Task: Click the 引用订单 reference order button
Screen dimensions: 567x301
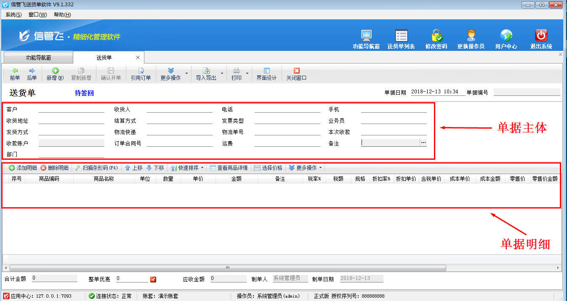Action: tap(141, 74)
